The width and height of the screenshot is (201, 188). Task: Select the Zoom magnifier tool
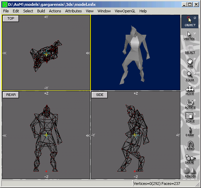[x=190, y=77]
